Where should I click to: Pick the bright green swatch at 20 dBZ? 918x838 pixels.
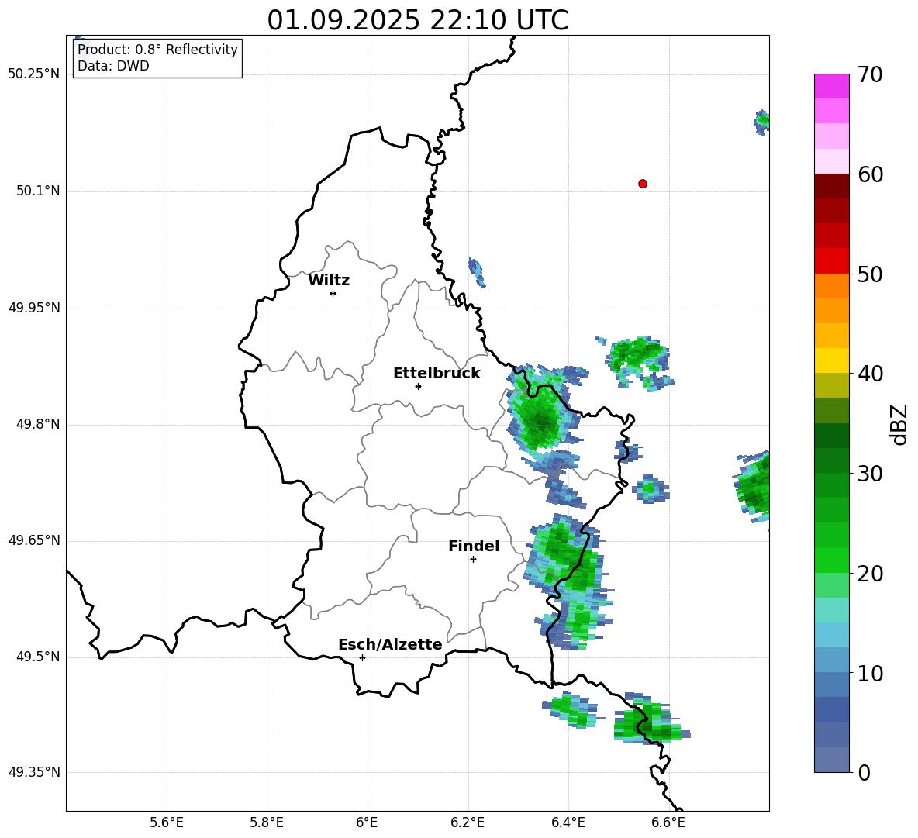click(832, 560)
